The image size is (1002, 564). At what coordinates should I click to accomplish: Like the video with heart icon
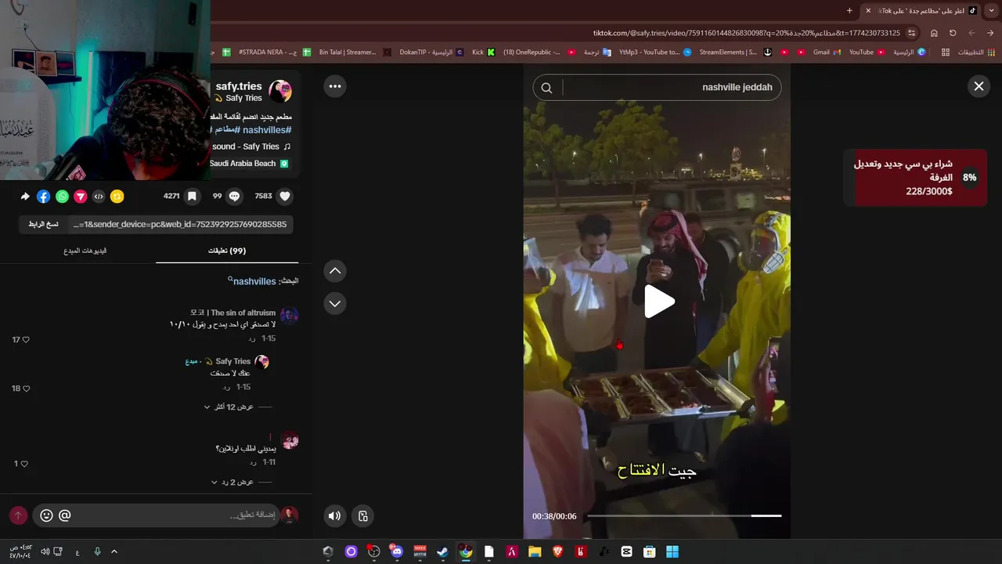[x=285, y=196]
